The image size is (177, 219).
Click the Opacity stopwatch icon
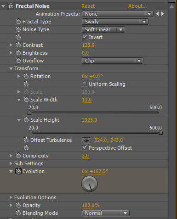[18, 205]
